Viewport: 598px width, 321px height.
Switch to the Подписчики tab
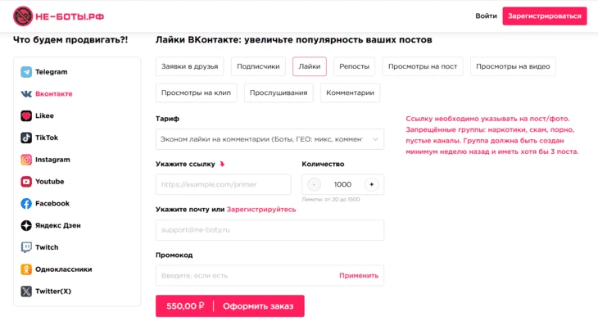pos(258,66)
